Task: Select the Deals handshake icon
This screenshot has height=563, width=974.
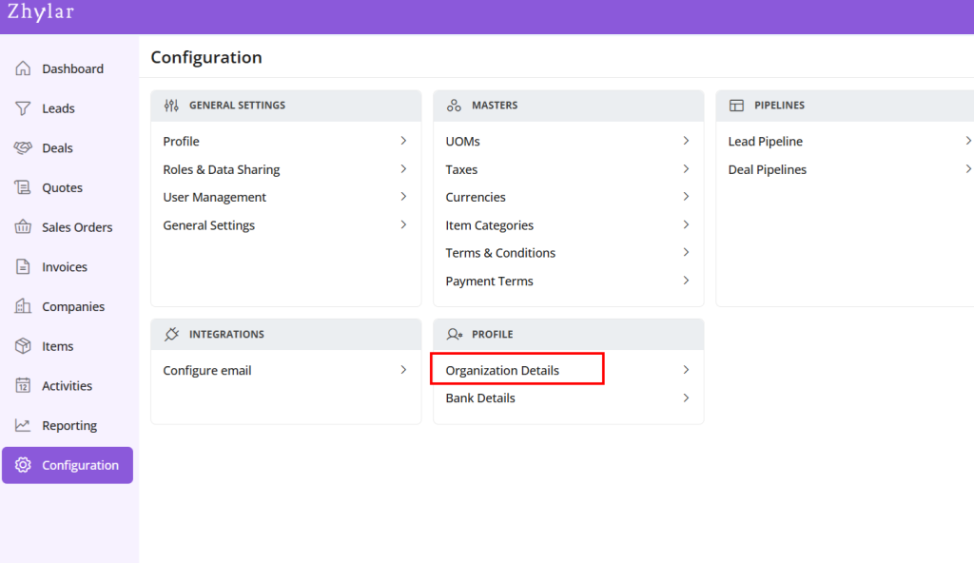Action: [23, 148]
